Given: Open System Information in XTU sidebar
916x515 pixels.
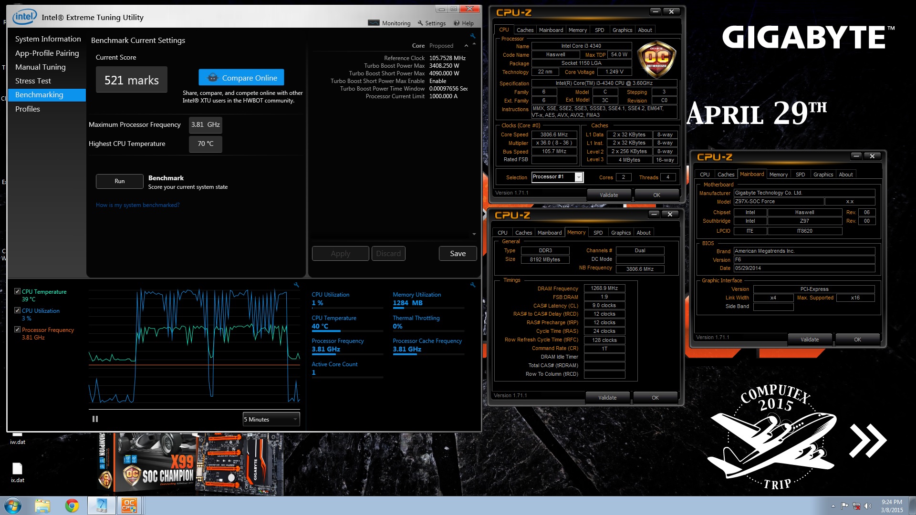Looking at the screenshot, I should pos(48,39).
